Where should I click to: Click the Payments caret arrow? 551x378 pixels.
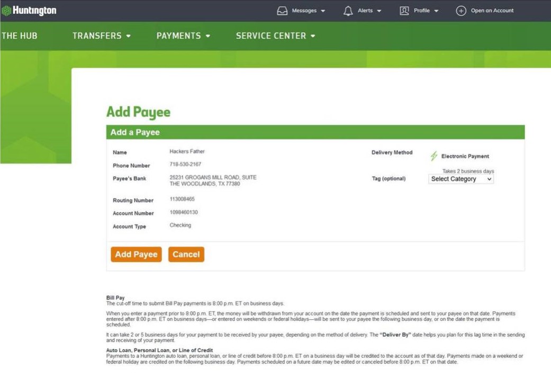pos(208,37)
